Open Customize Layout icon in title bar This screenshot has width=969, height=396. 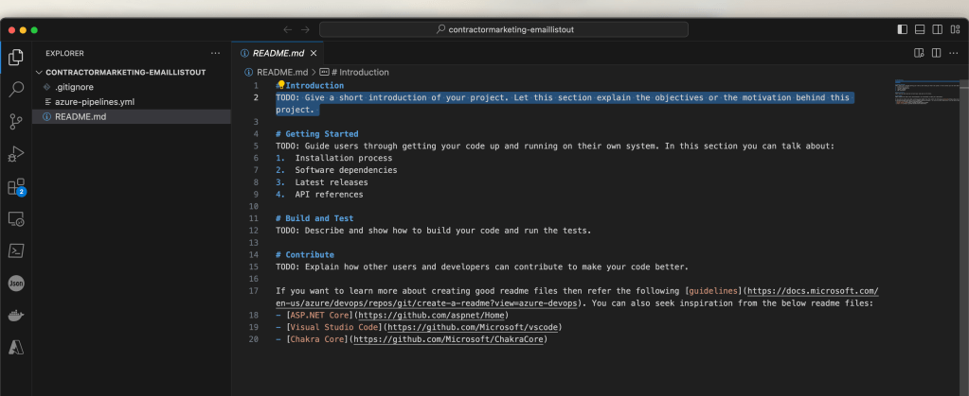[955, 29]
